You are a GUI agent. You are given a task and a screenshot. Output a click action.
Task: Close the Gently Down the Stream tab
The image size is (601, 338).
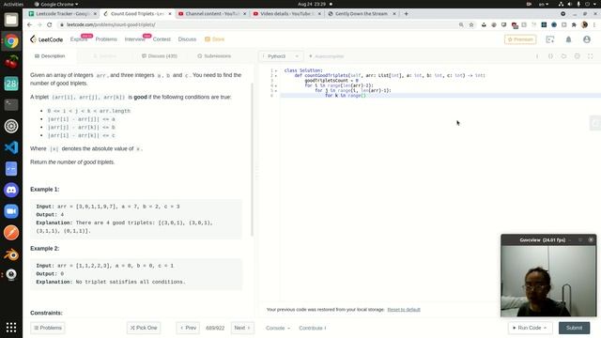click(x=394, y=14)
